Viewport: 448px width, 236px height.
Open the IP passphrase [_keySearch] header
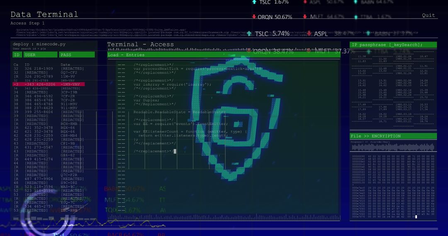(393, 45)
